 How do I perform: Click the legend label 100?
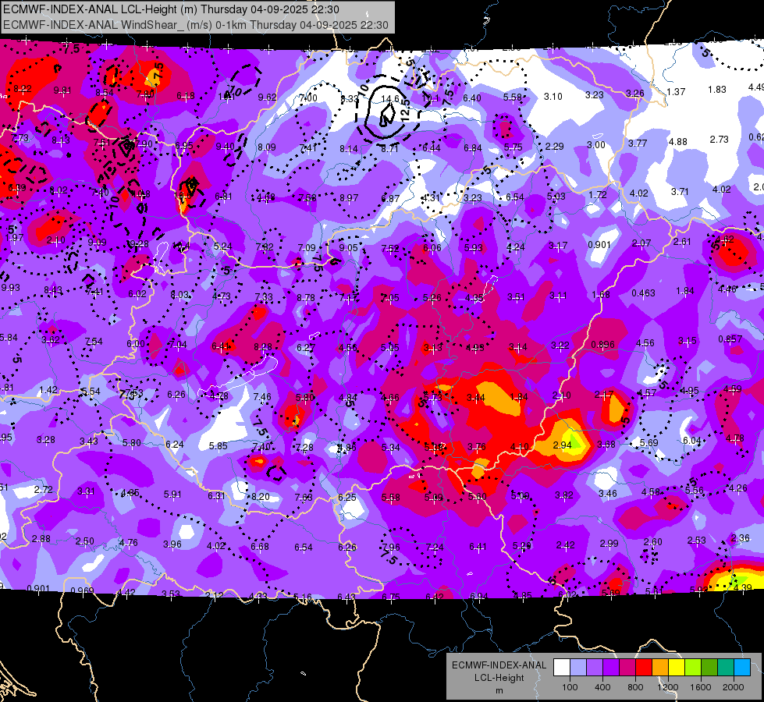[x=570, y=687]
